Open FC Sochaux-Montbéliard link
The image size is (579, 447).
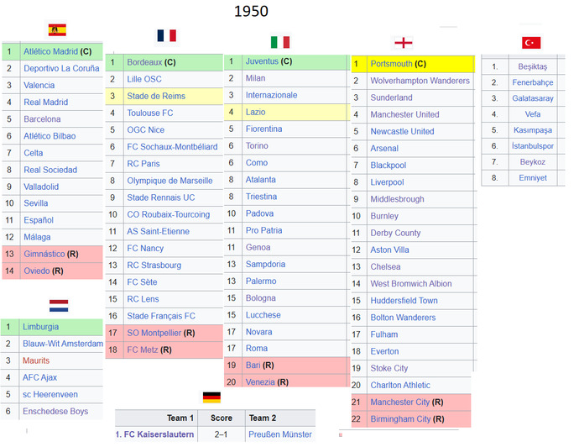pyautogui.click(x=173, y=147)
